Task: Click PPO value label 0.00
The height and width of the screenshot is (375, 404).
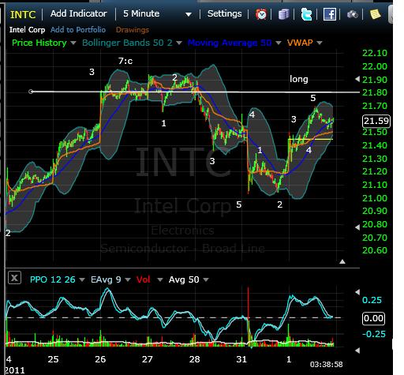Action: coord(373,319)
